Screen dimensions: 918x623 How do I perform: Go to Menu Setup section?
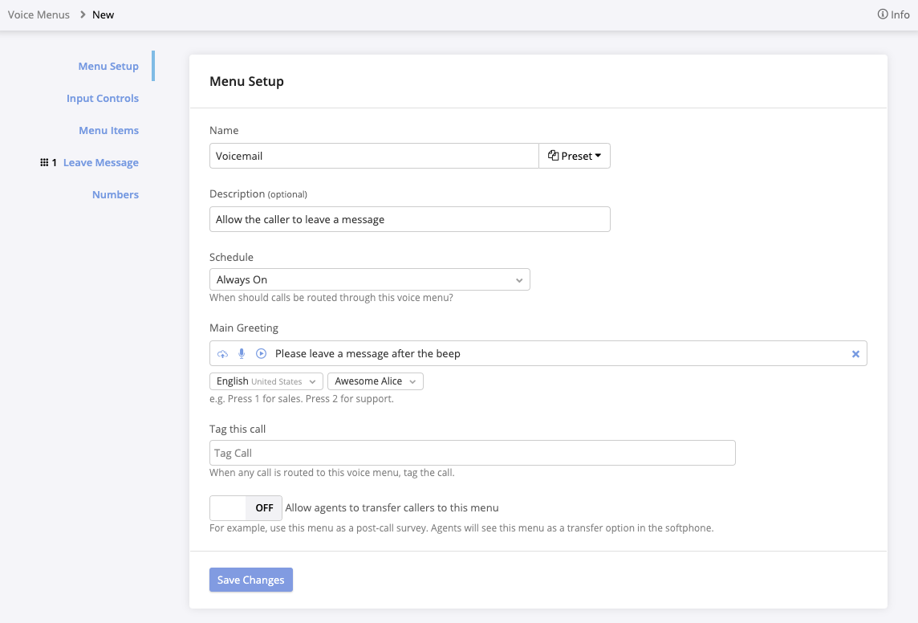pos(108,67)
